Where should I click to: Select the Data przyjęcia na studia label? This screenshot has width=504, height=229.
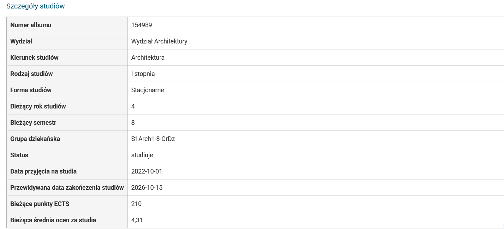click(x=43, y=171)
